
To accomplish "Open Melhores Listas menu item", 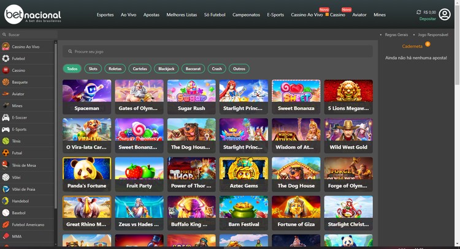I will [182, 15].
